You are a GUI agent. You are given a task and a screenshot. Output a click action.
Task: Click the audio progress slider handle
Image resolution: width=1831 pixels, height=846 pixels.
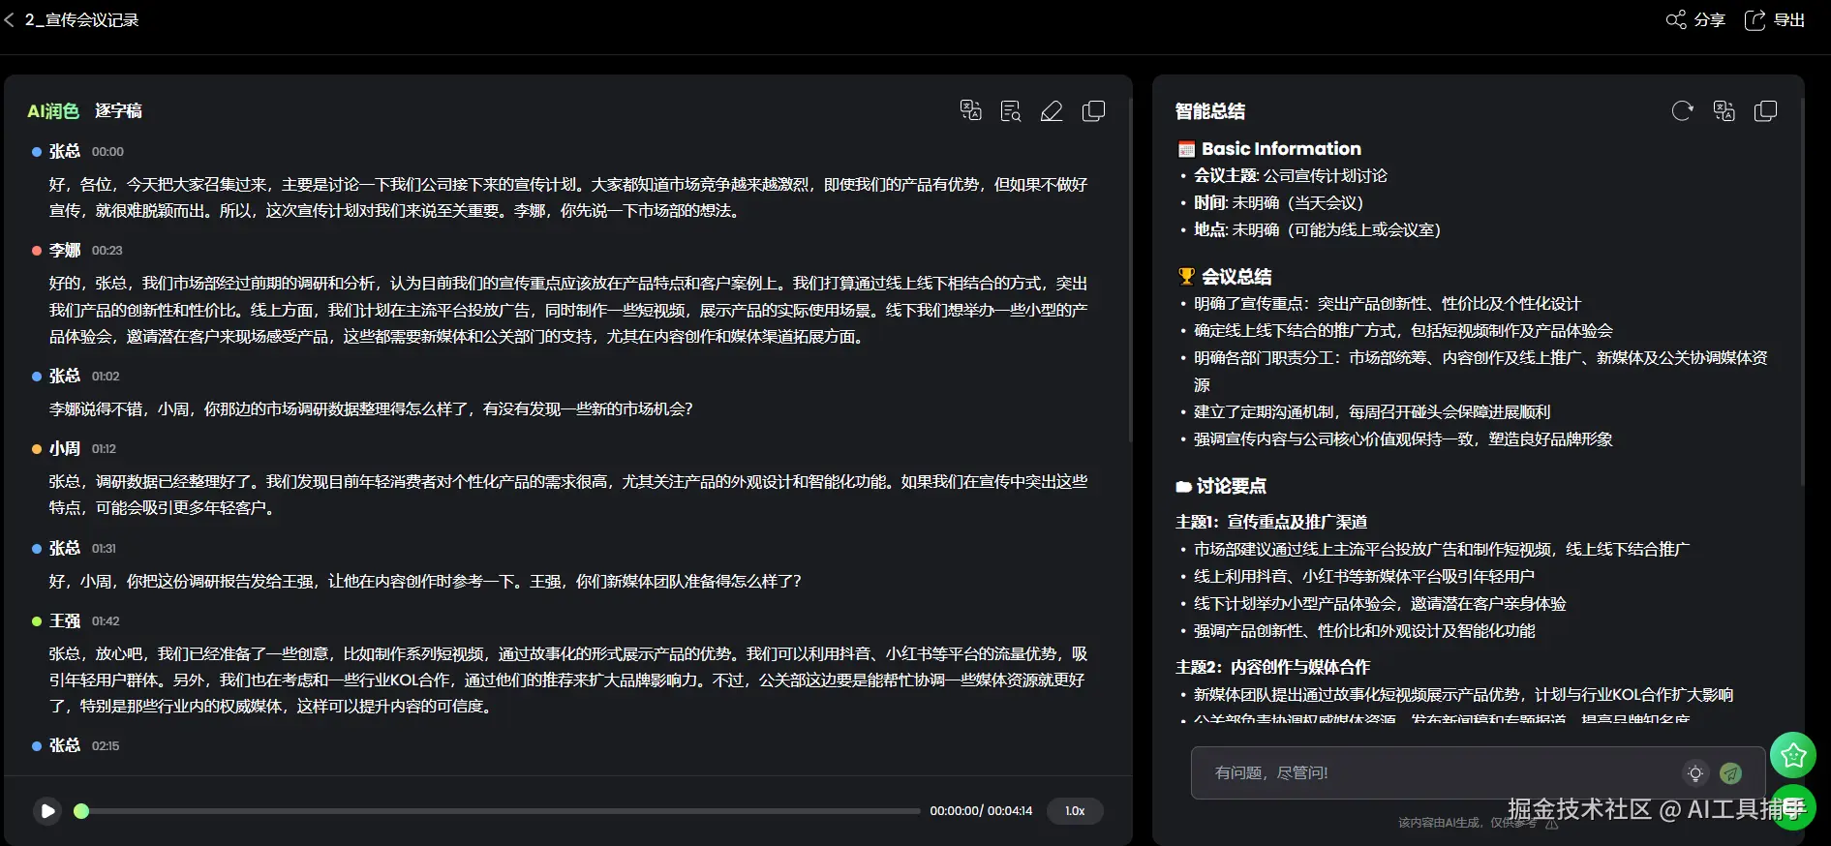(81, 811)
